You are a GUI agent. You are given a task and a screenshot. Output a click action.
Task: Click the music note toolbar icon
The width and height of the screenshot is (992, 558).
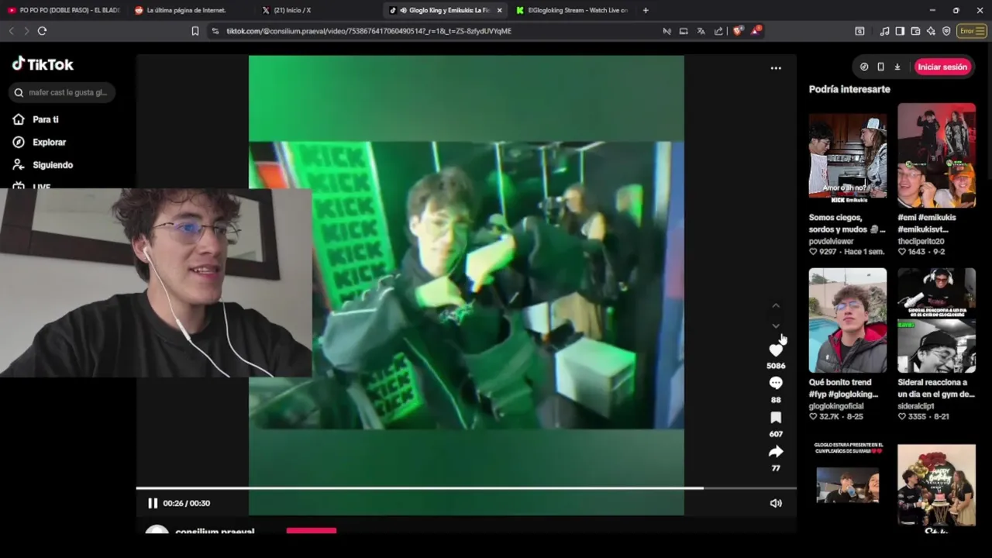pyautogui.click(x=884, y=31)
